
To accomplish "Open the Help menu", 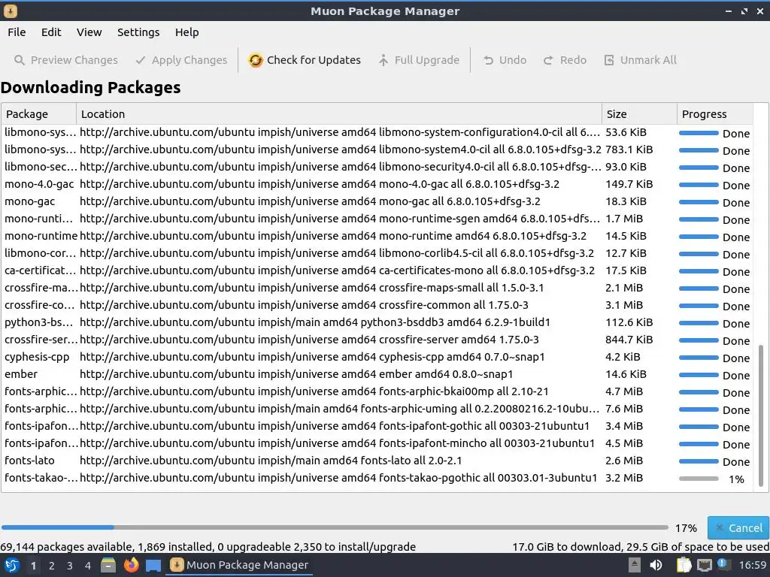I will (x=187, y=32).
